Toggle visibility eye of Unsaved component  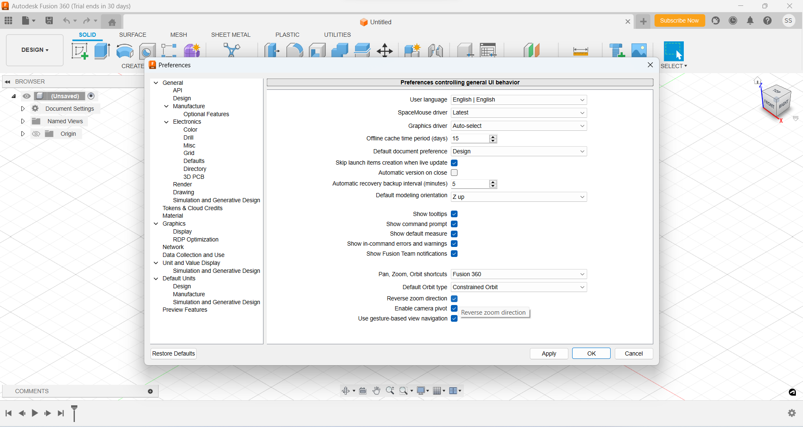27,96
